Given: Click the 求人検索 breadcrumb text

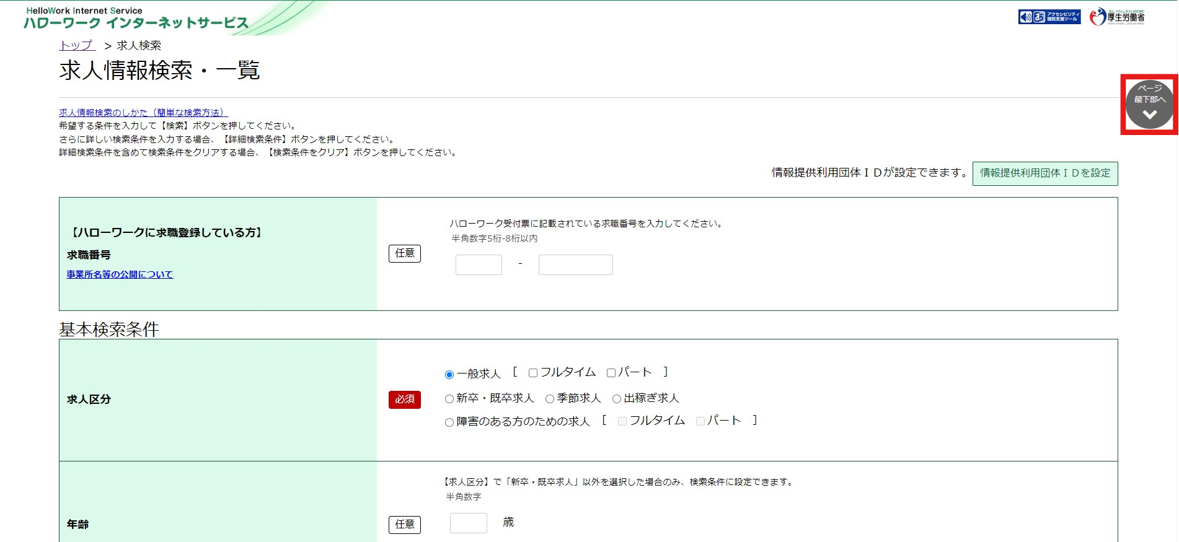Looking at the screenshot, I should pos(139,45).
